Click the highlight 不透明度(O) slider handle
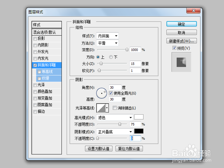The image size is (224, 168). pyautogui.click(x=120, y=124)
